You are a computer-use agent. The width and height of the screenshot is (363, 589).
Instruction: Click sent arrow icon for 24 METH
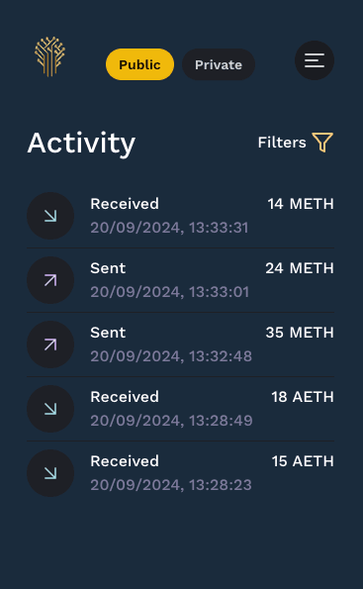(x=50, y=280)
